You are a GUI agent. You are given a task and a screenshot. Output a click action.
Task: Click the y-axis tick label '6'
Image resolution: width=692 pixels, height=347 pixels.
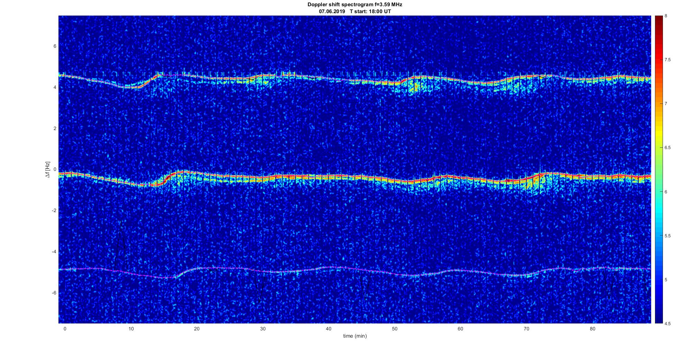click(55, 46)
